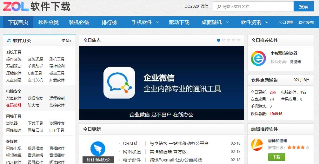Screen dimensions: 319x164
Task: Open the 企业微信 足不出户 在线办公 caption
Action: [162, 115]
